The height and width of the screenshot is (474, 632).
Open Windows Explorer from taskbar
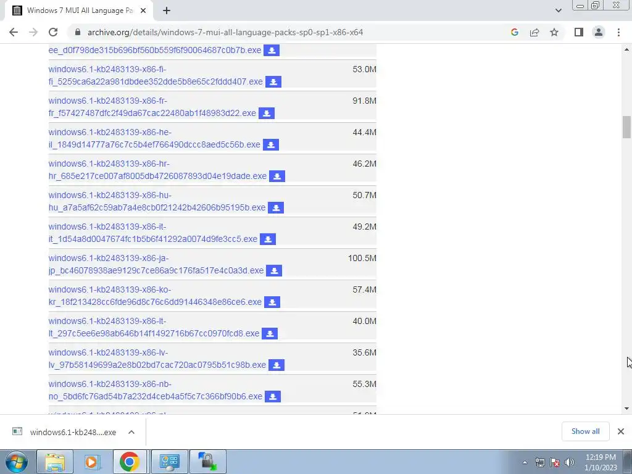coord(55,462)
